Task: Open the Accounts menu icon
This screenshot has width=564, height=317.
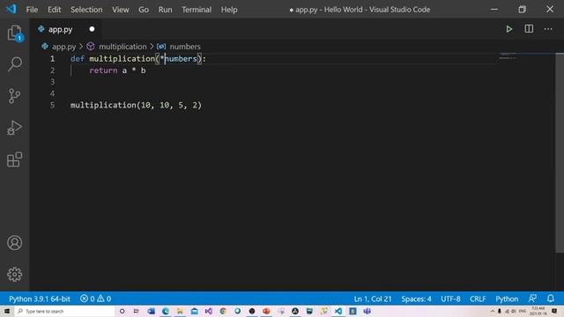Action: 15,243
